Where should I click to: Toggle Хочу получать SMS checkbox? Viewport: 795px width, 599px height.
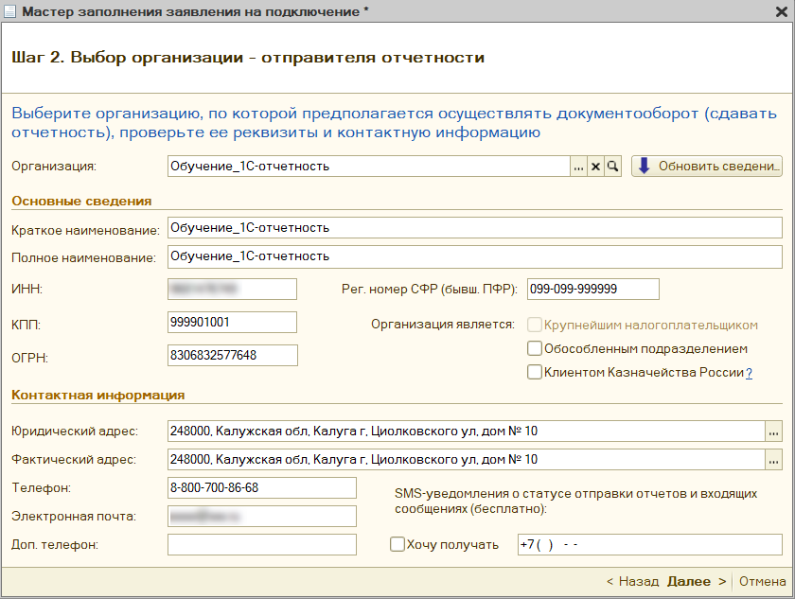[x=397, y=544]
